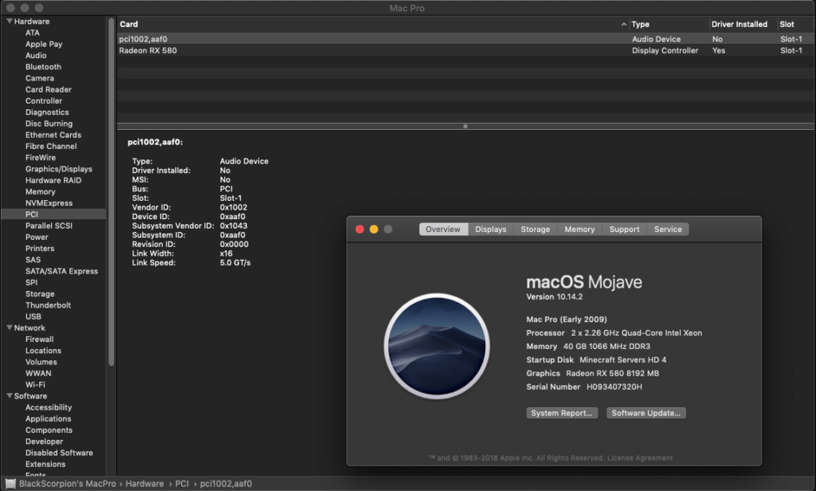
Task: Select Firewall under Network
Action: click(40, 340)
